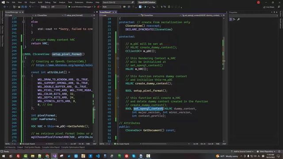Open the x64 solution platform dropdown
Viewport: 283px width, 159px height.
pyautogui.click(x=59, y=7)
